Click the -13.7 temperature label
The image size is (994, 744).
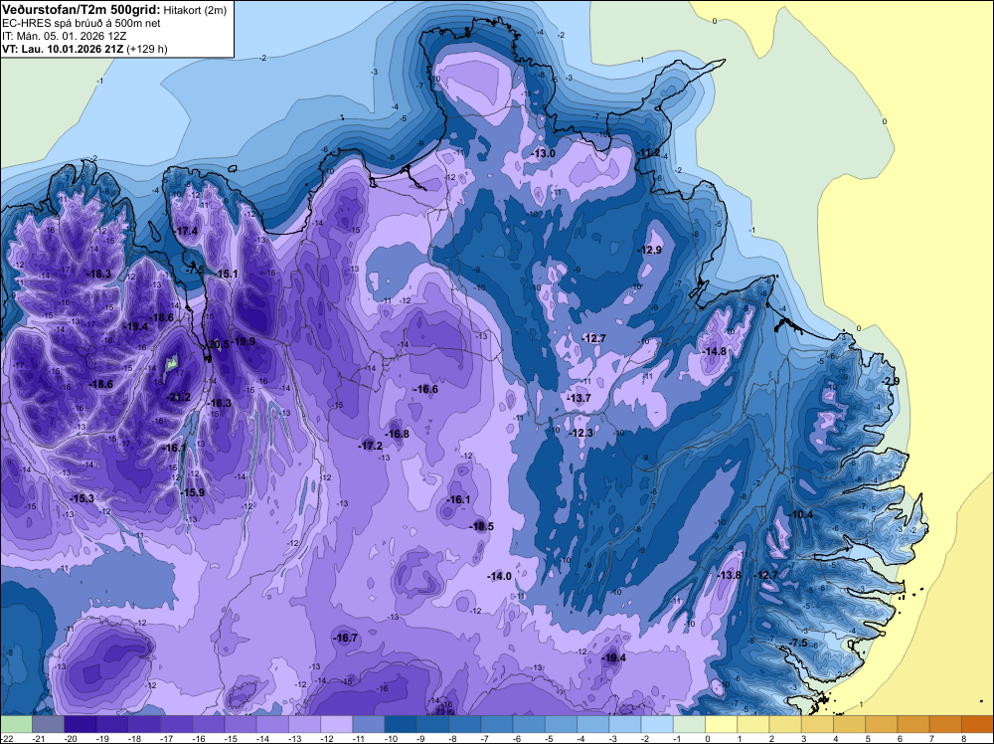[x=579, y=398]
